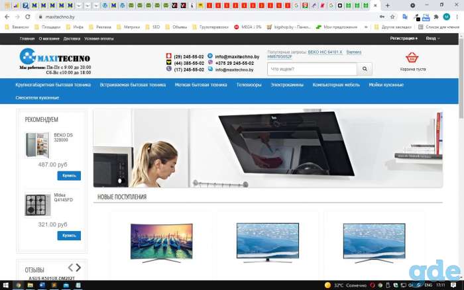The width and height of the screenshot is (464, 290).
Task: Open the Вакансии bookmarks folder
Action: pyautogui.click(x=17, y=27)
